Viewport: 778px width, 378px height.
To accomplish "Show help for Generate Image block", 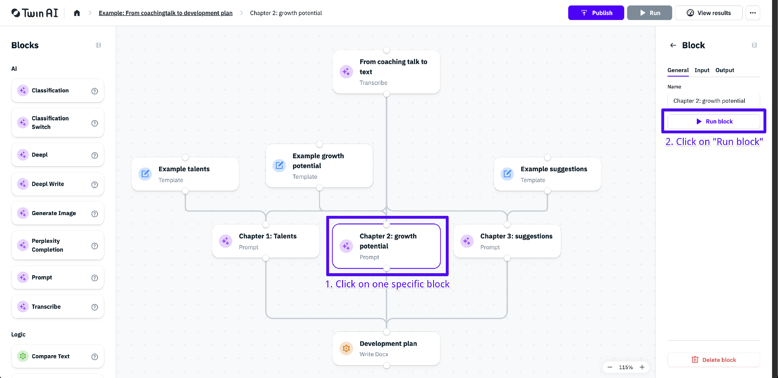I will click(95, 214).
